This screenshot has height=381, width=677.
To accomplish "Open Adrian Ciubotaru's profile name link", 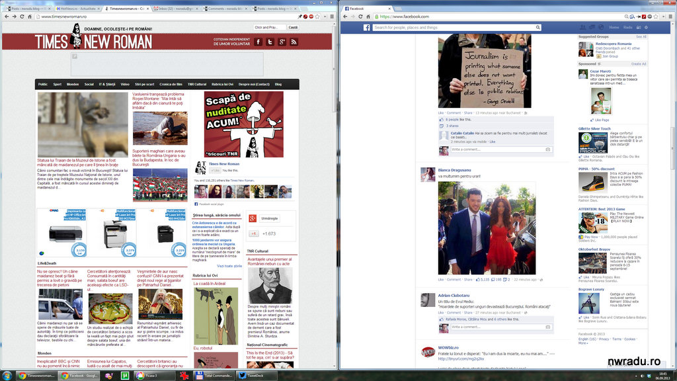I will (x=454, y=296).
